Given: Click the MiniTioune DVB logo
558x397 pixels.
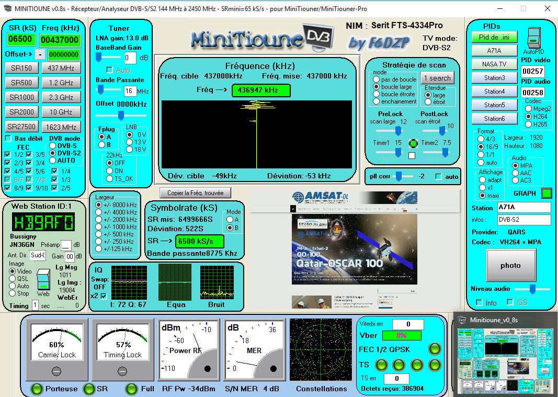Looking at the screenshot, I should (263, 38).
